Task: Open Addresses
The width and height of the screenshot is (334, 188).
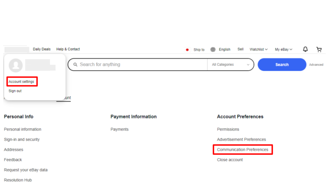Action: 14,150
